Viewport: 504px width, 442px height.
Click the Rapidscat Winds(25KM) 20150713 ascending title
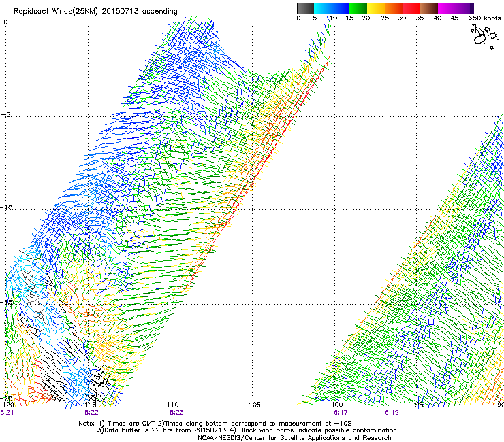[95, 12]
